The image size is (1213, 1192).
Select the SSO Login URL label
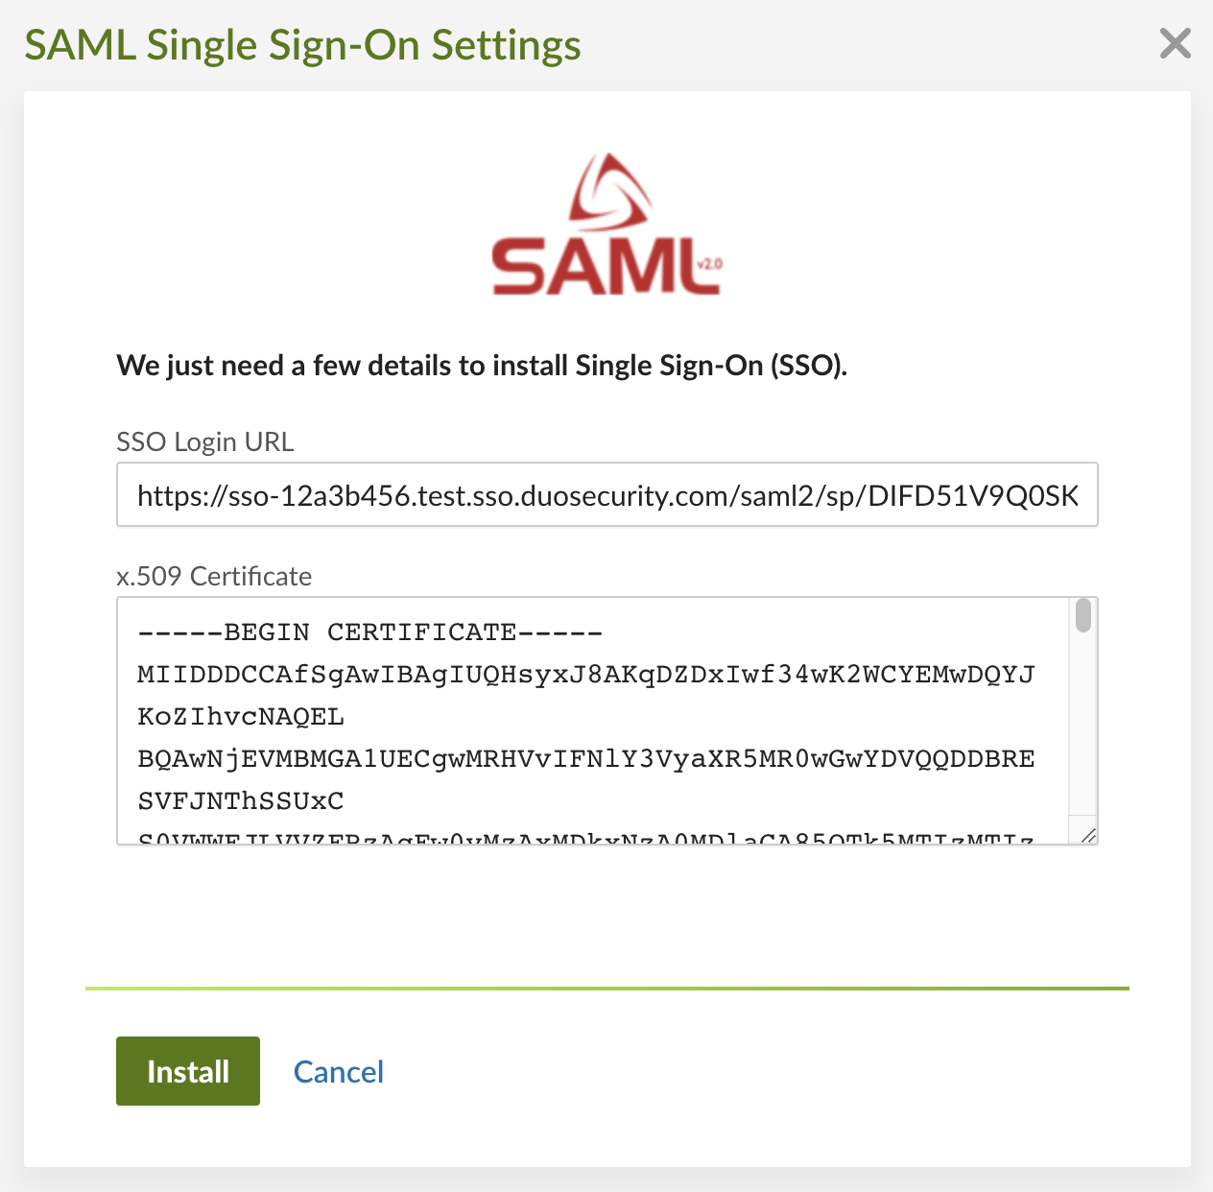tap(204, 441)
